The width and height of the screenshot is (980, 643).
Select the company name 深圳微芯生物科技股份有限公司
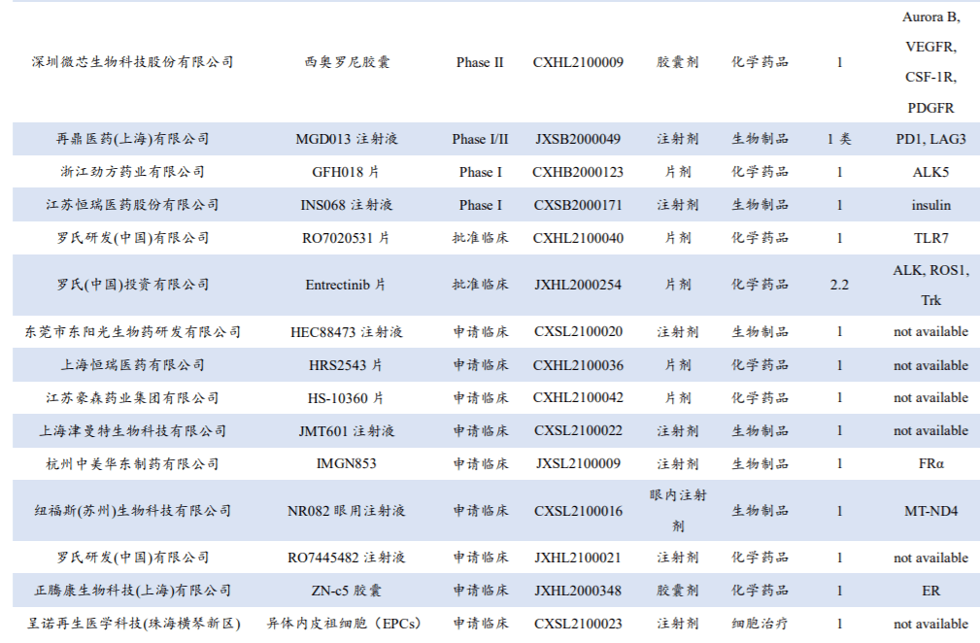coord(132,62)
